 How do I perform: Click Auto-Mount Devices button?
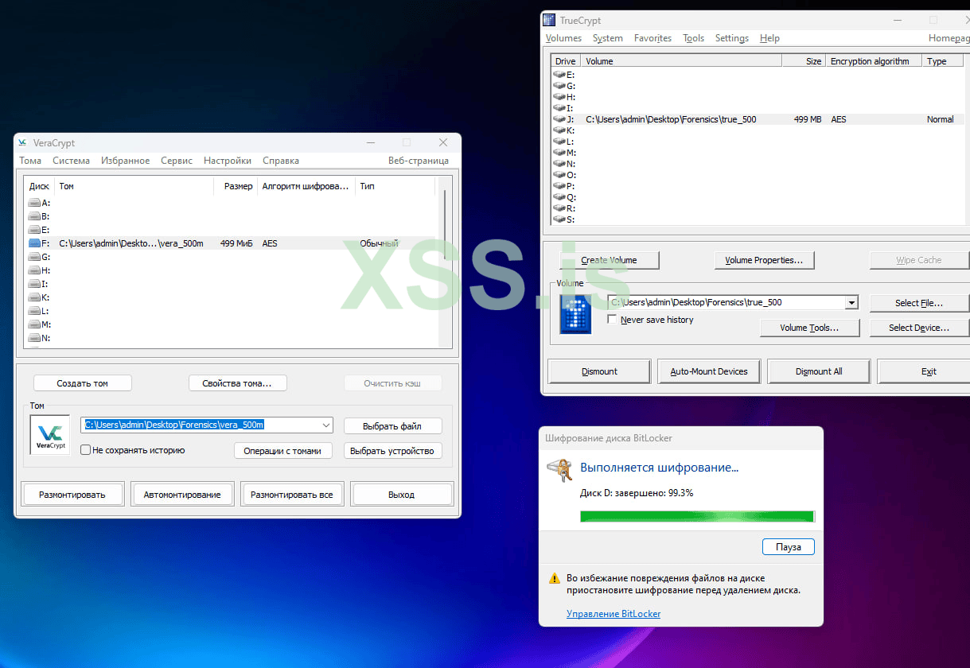coord(709,371)
